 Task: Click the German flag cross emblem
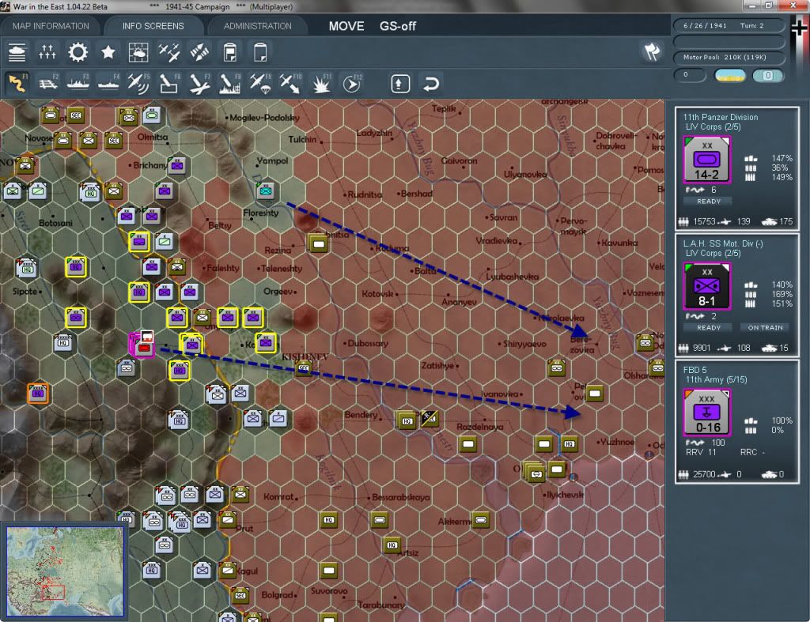(799, 27)
